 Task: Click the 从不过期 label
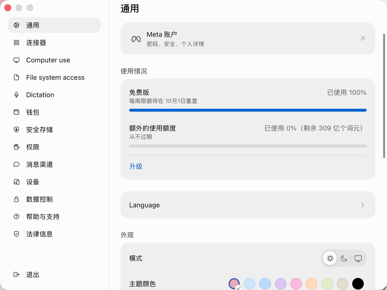pyautogui.click(x=141, y=137)
